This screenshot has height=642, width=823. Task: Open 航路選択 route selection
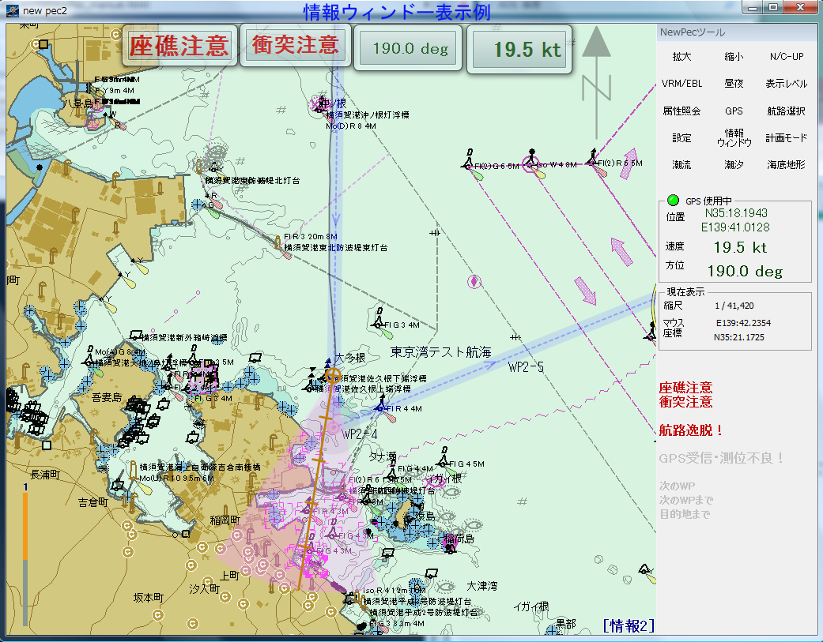point(787,111)
